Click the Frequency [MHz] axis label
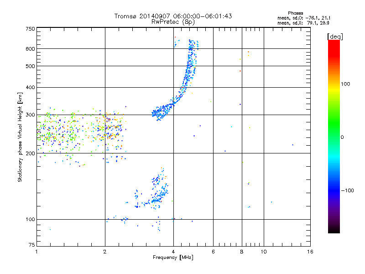Viewport: 365px width, 274px height. (173, 258)
